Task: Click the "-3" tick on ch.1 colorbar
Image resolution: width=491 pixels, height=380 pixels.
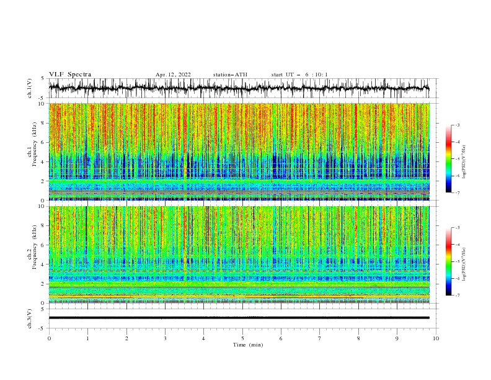Action: click(457, 125)
